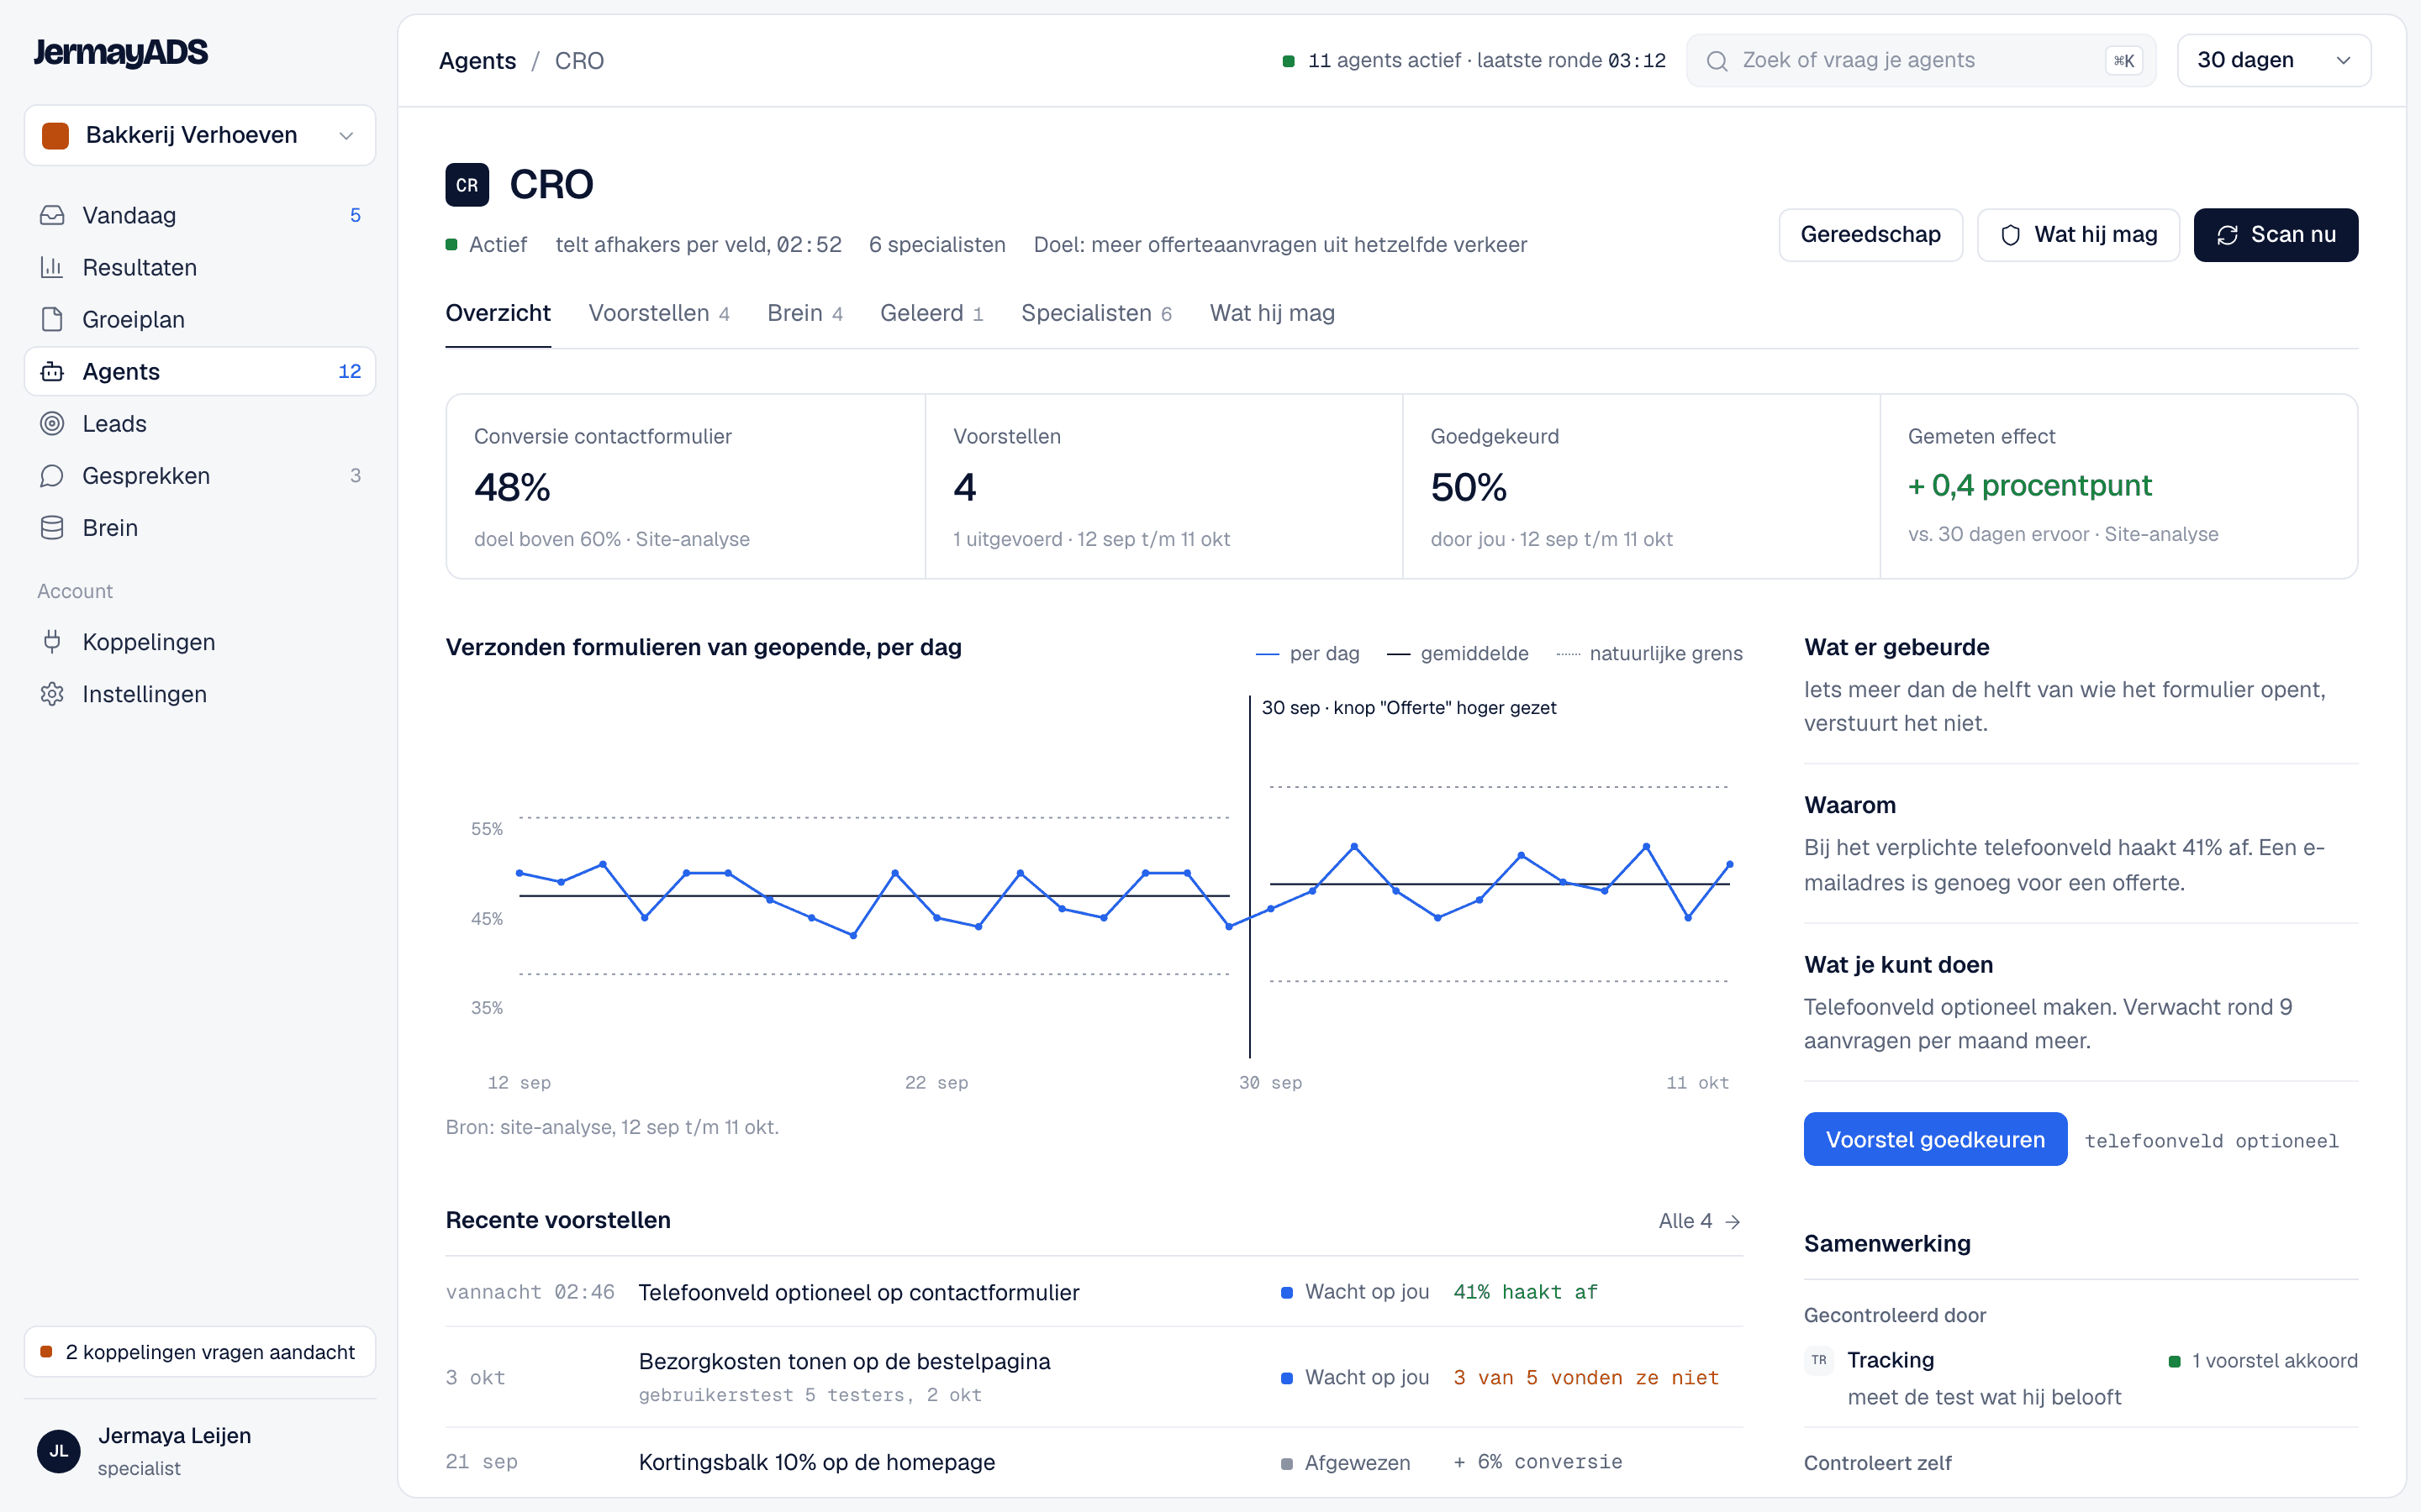The height and width of the screenshot is (1512, 2421).
Task: Click the Wat hij mag button
Action: click(x=2078, y=235)
